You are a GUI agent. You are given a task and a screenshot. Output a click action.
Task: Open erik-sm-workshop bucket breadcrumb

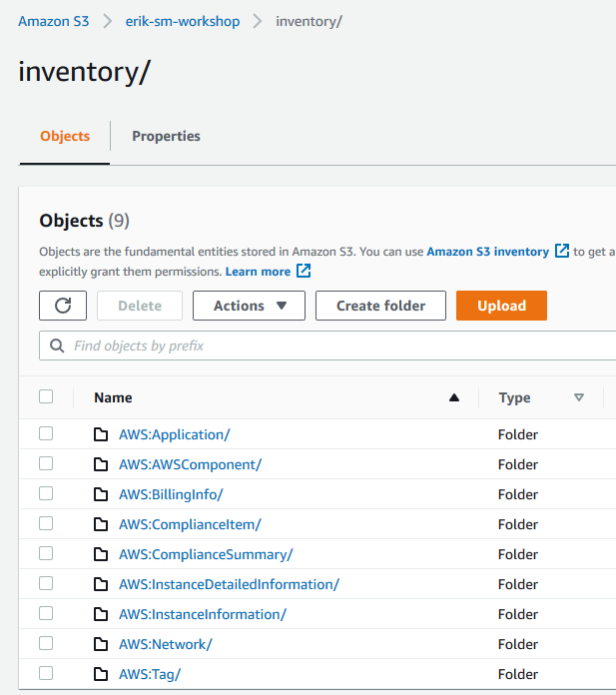(183, 21)
